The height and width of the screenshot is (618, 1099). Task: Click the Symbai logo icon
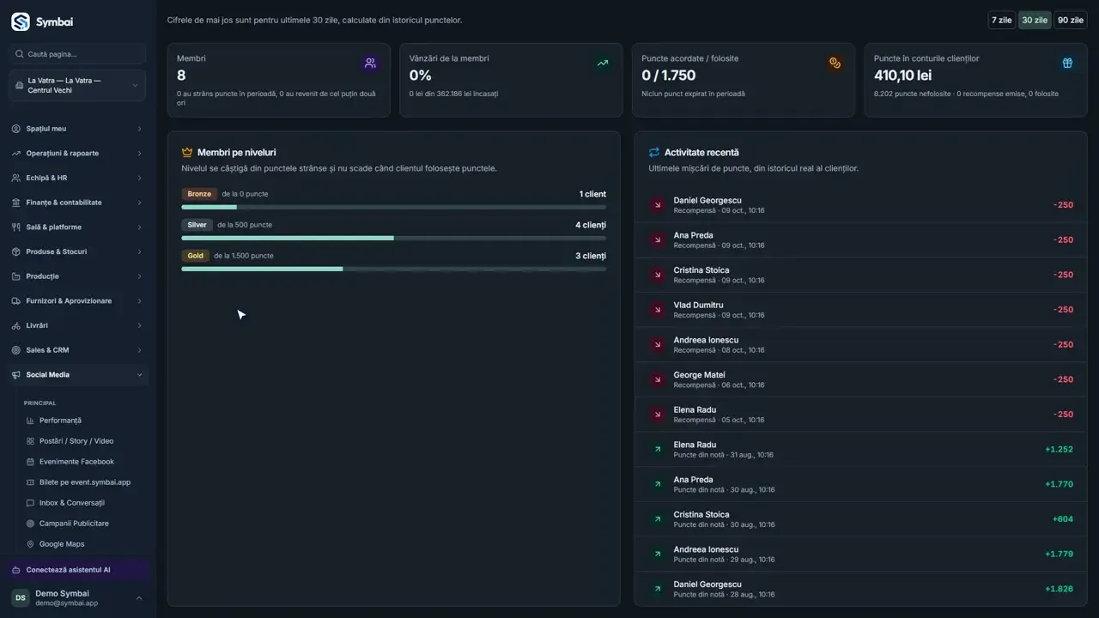click(x=20, y=21)
